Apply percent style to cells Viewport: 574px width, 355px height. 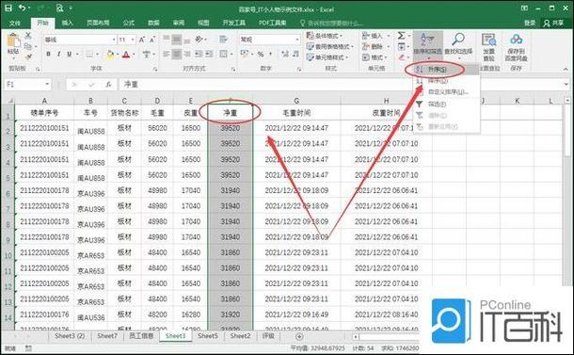[261, 55]
